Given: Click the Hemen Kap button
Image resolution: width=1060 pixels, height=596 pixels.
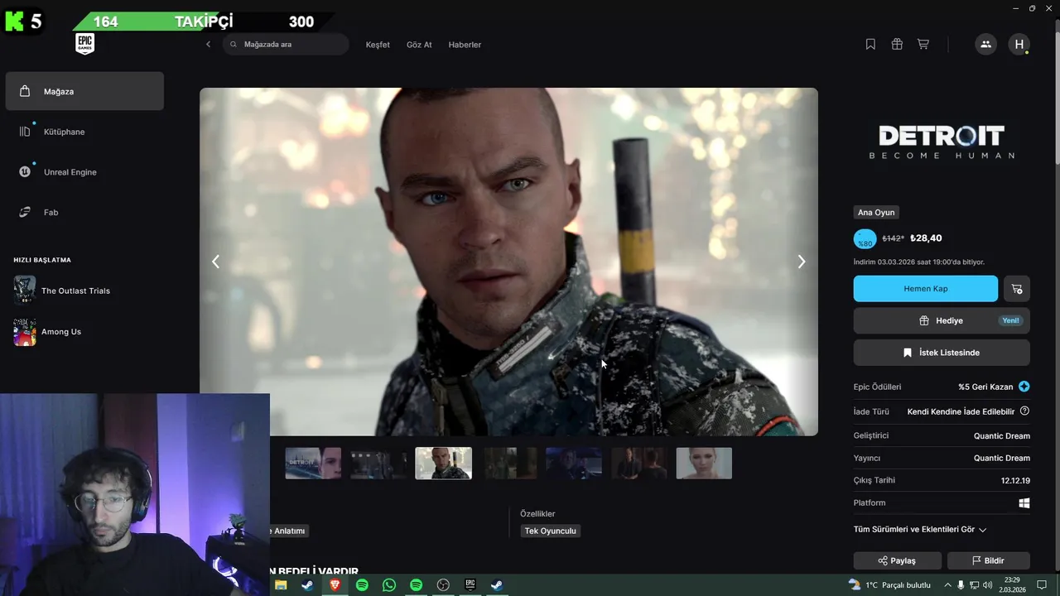Looking at the screenshot, I should tap(926, 289).
